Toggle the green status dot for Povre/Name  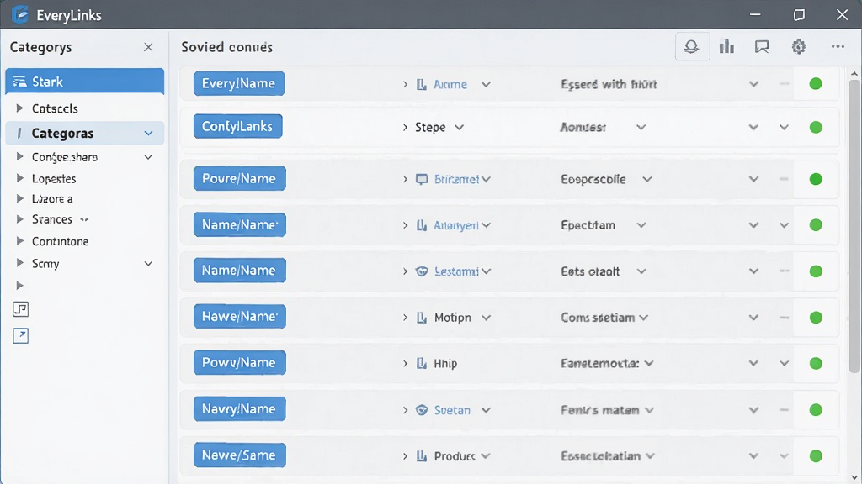click(x=816, y=179)
